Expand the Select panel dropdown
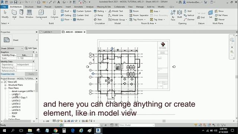 pos(5,23)
